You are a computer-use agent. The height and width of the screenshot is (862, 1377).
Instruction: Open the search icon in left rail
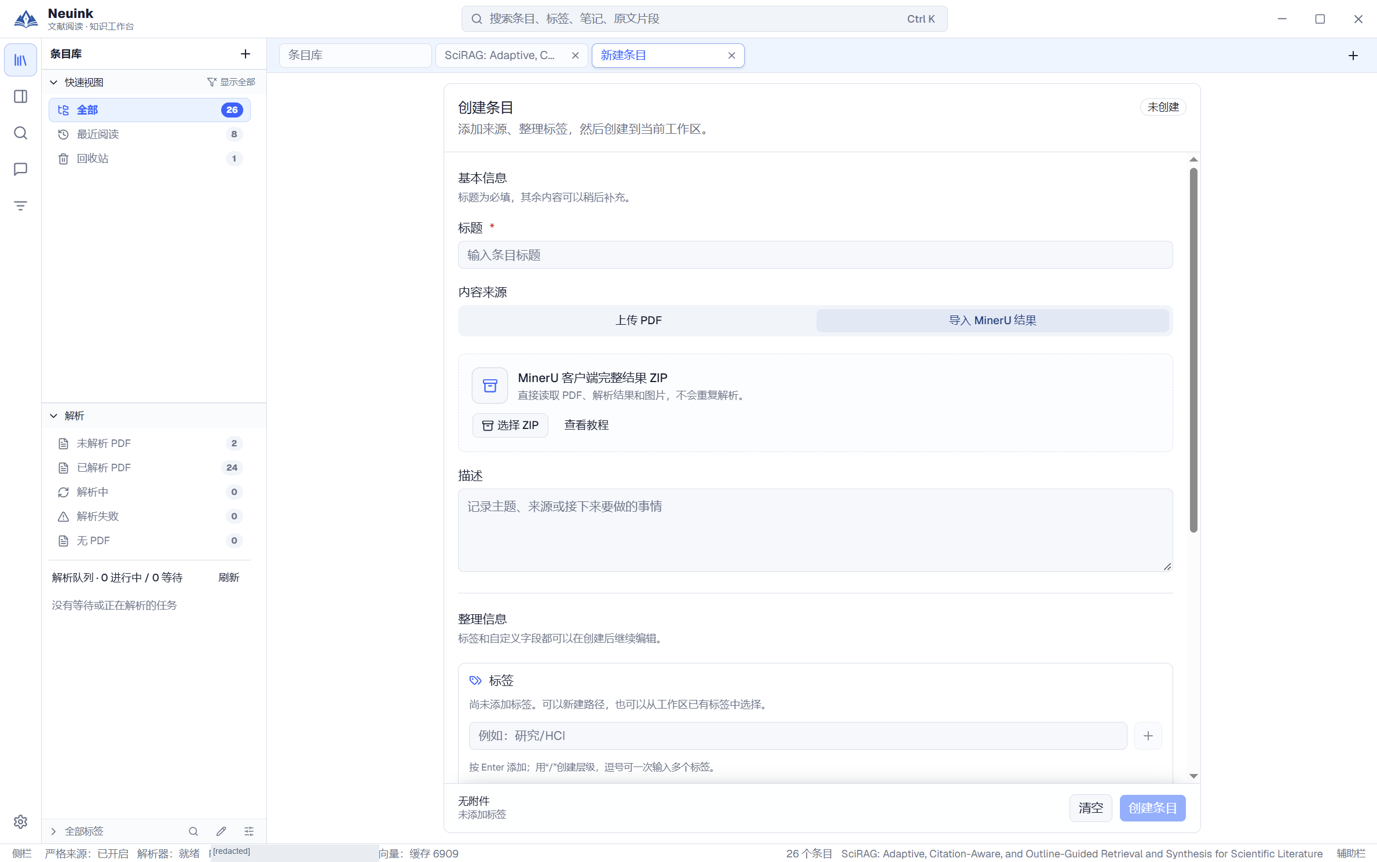[20, 133]
